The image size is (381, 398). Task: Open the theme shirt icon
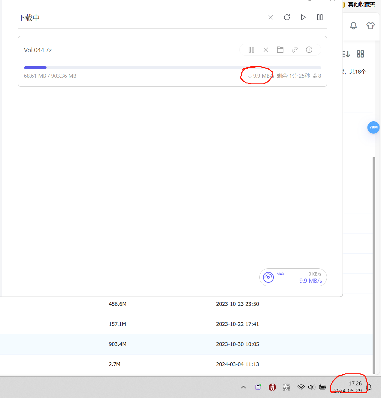(370, 26)
